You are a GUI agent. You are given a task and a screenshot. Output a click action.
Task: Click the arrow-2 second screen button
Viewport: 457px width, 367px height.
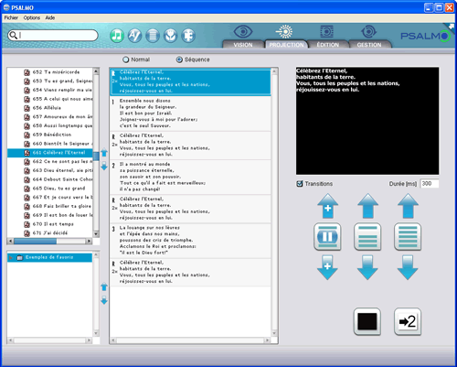point(408,321)
